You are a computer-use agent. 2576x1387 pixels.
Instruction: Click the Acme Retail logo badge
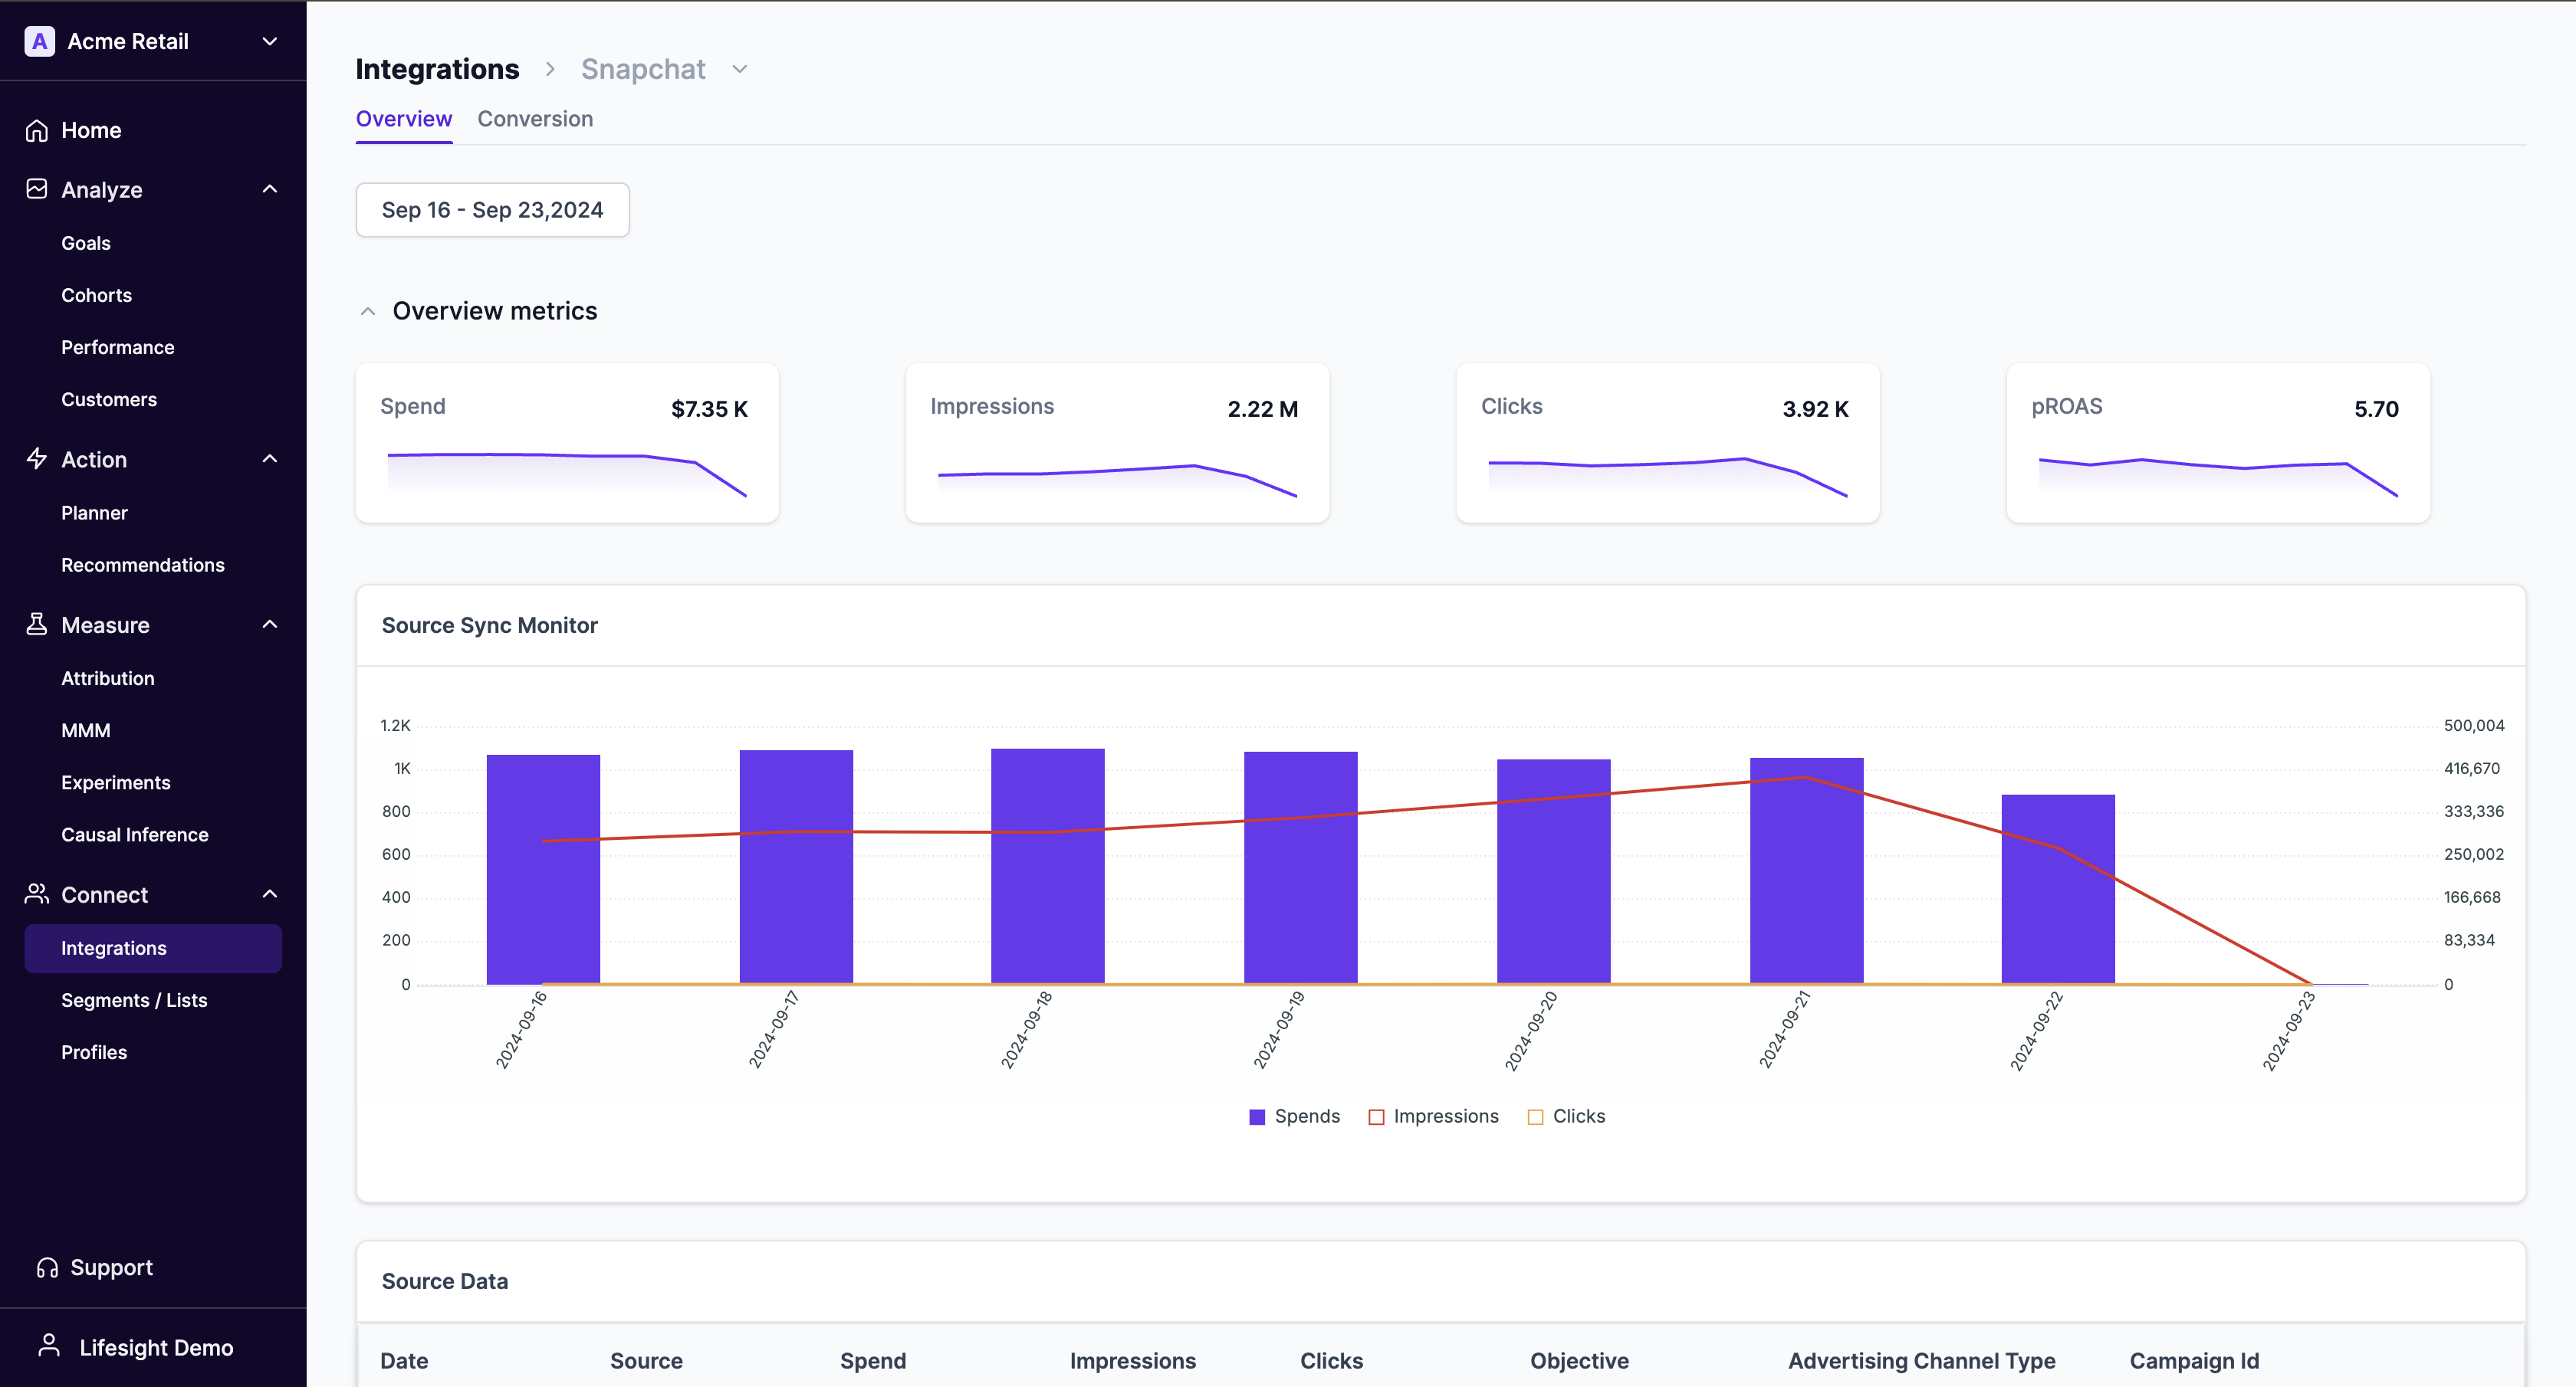click(x=39, y=41)
